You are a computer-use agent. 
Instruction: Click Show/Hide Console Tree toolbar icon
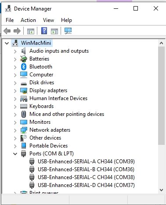coord(31,31)
